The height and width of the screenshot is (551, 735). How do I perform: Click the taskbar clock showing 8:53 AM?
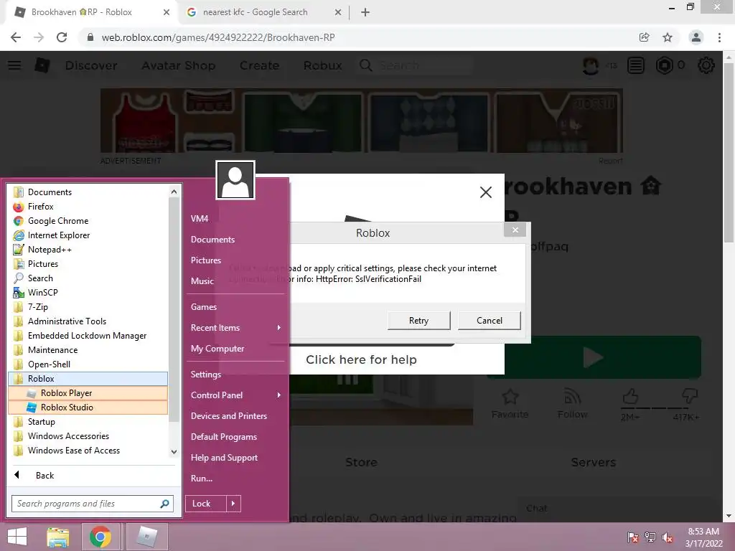coord(703,537)
